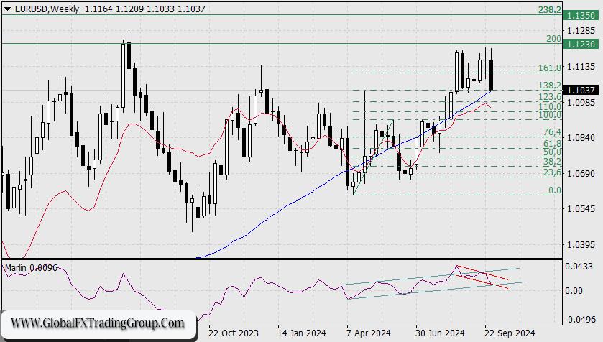
Task: Click the Marlin 0.0096 indicator label
Action: click(31, 267)
